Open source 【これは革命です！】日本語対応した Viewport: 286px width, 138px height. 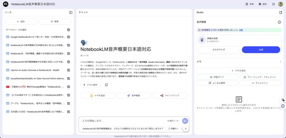click(x=37, y=95)
